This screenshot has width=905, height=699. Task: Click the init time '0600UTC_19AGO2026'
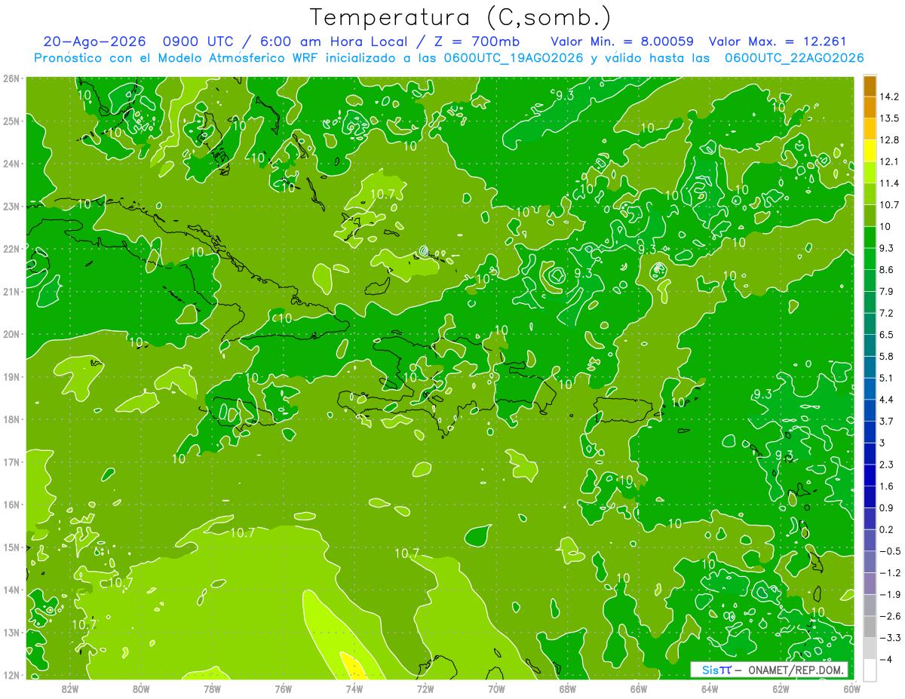pos(514,58)
